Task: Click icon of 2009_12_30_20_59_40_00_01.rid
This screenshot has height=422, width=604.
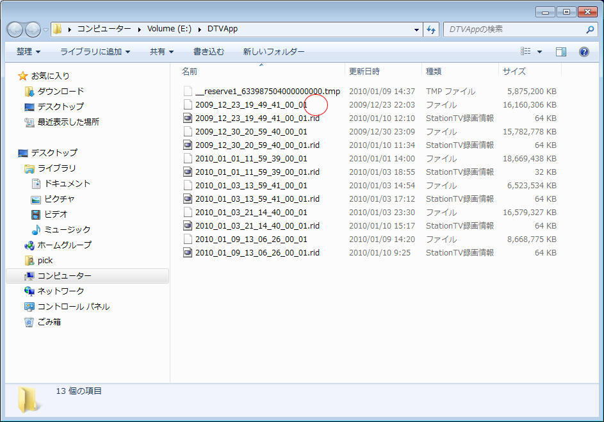Action: point(188,145)
